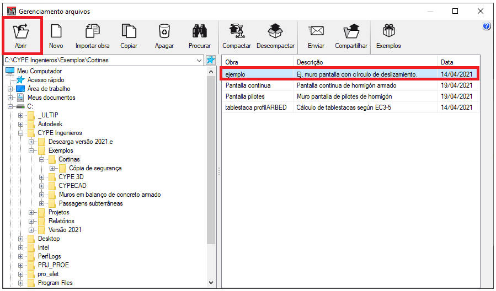This screenshot has height=291, width=496.
Task: Open the selected job with Abrir
Action: pos(21,36)
